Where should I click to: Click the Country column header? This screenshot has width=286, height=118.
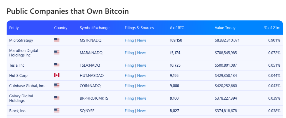61,28
